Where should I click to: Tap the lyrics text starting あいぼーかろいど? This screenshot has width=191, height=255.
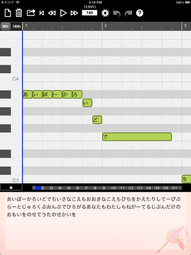click(x=94, y=199)
